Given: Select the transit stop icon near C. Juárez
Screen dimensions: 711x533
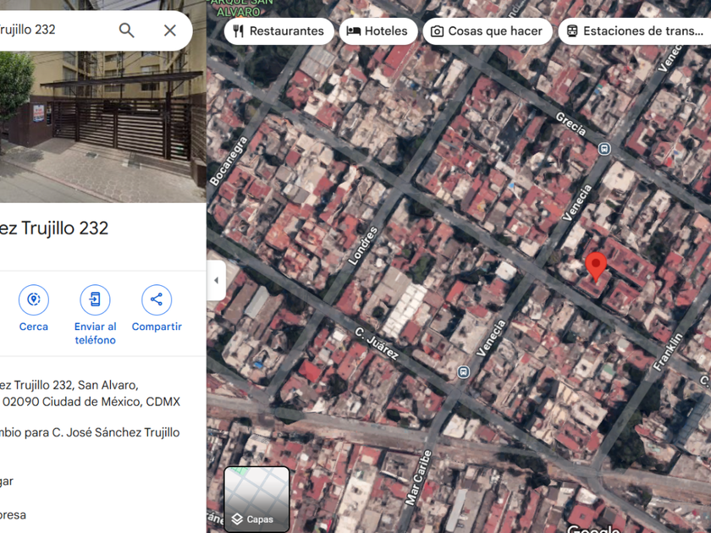Looking at the screenshot, I should tap(464, 371).
